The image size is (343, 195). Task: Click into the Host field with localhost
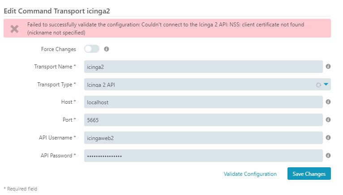203,102
